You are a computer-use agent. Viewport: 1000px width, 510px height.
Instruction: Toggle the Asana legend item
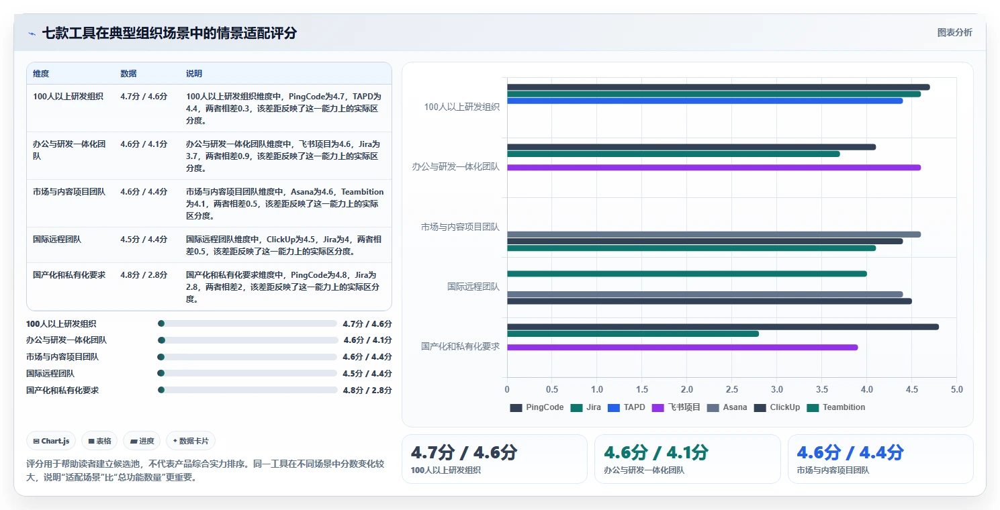(x=727, y=407)
